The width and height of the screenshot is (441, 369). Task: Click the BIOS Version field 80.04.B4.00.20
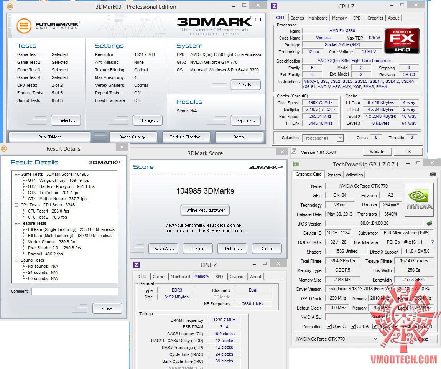click(374, 223)
